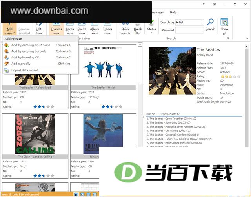Image resolution: width=251 pixels, height=197 pixels.
Task: Select track Maxwell's Silver Hammer
Action: point(176,127)
